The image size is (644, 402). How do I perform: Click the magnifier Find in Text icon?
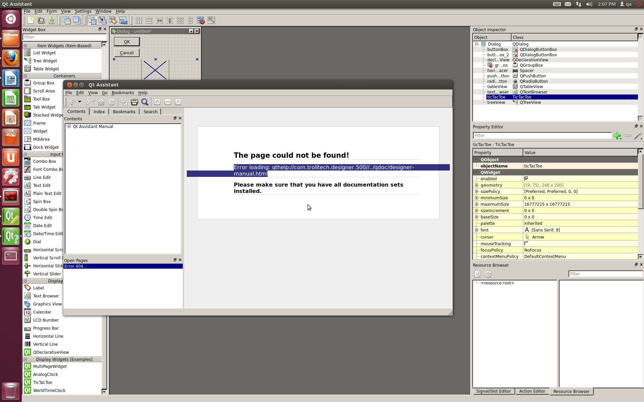pyautogui.click(x=145, y=102)
